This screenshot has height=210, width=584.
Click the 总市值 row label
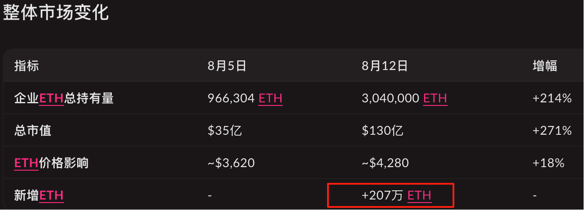pos(32,131)
